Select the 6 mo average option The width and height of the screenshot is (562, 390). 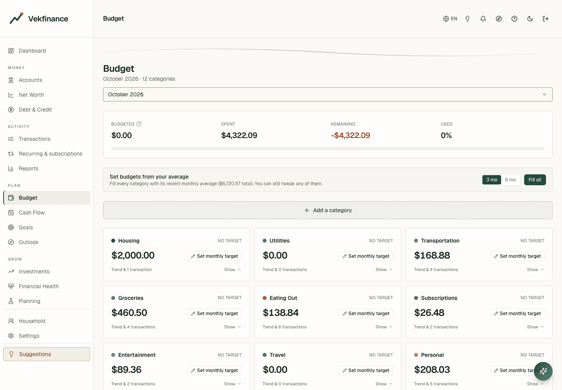pyautogui.click(x=510, y=180)
